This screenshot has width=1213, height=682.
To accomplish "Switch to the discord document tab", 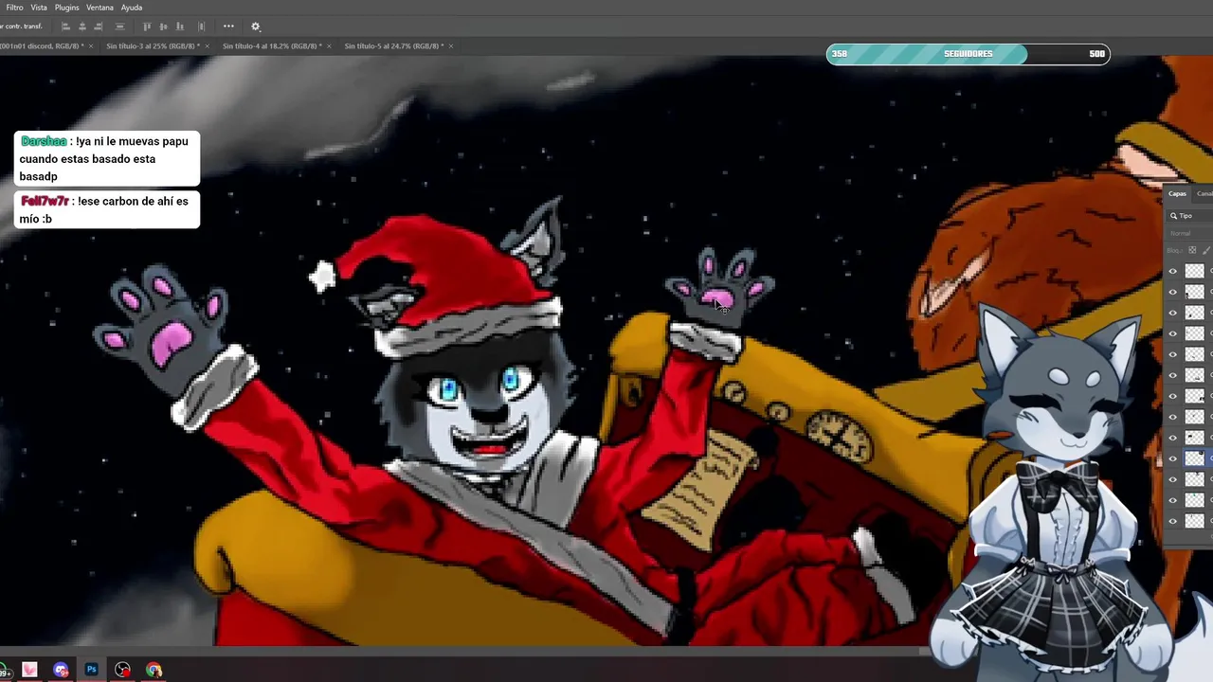I will click(x=41, y=45).
